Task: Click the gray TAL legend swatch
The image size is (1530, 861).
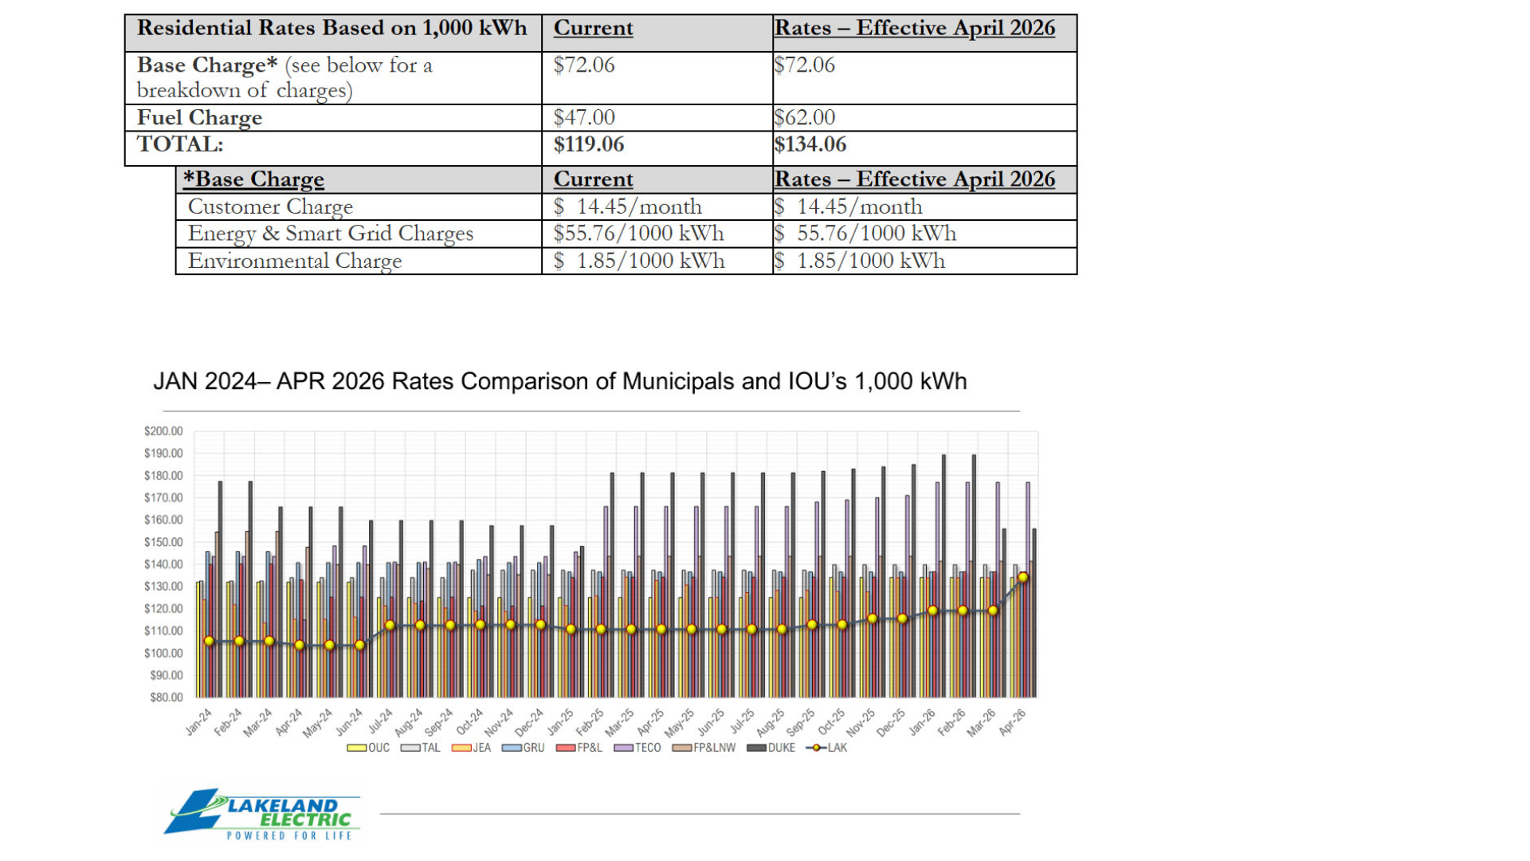Action: pos(410,748)
